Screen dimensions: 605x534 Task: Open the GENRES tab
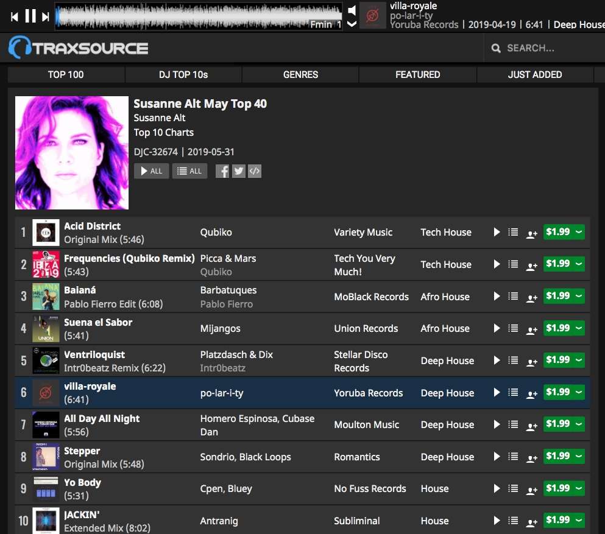tap(300, 74)
